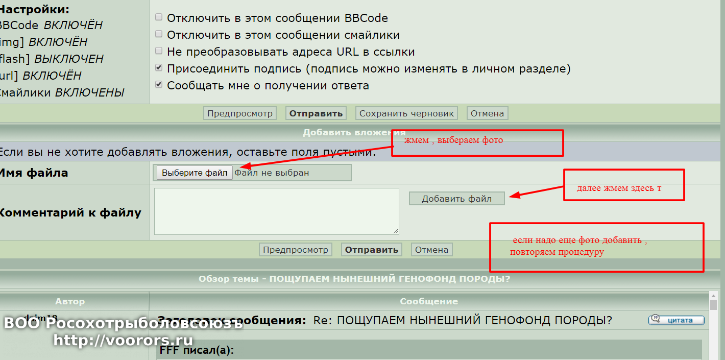This screenshot has width=725, height=360.
Task: Enable 'Отключить в этом сообщении BBCode' checkbox
Action: click(159, 18)
